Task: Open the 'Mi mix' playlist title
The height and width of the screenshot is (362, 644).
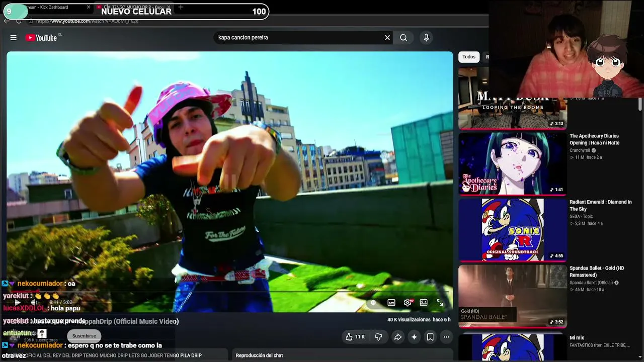Action: click(577, 338)
